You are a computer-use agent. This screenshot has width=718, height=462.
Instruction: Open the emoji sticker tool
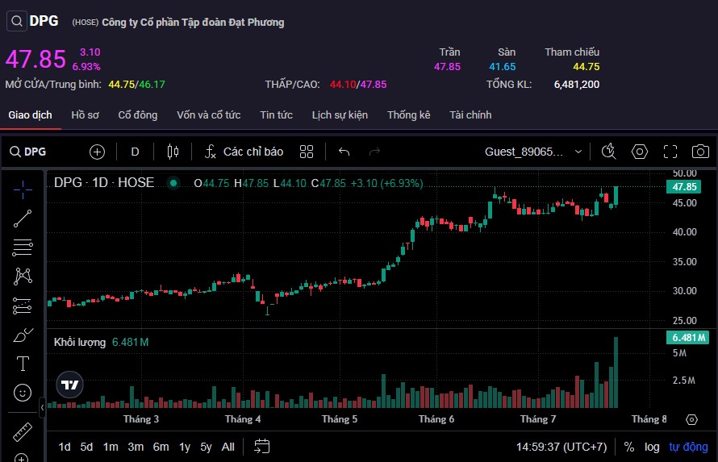(23, 393)
